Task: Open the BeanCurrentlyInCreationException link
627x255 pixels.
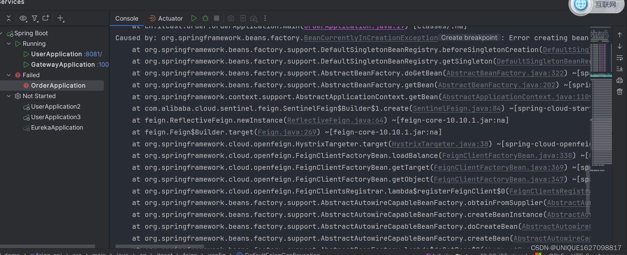Action: (371, 38)
